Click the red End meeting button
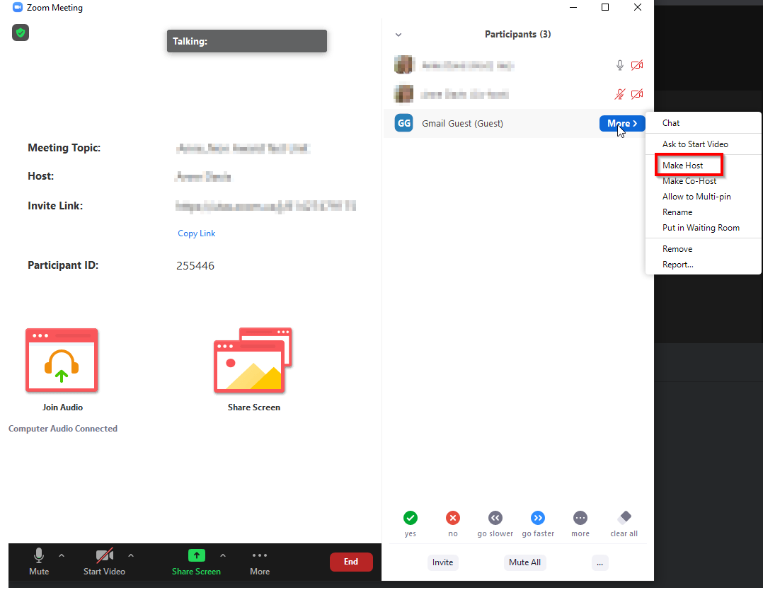 click(x=351, y=562)
